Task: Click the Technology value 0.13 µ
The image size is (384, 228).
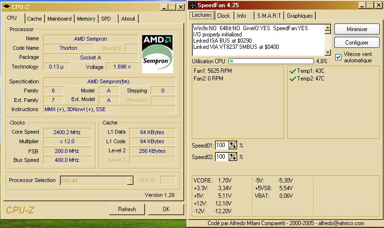Action: [x=56, y=67]
